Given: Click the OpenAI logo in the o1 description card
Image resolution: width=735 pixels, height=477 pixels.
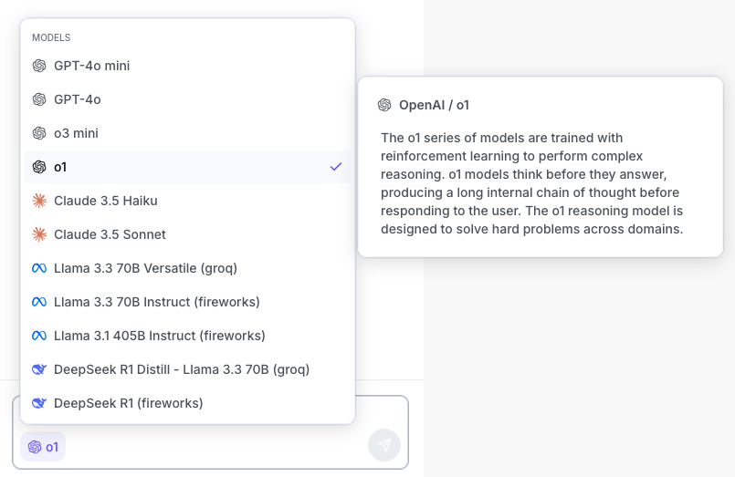Looking at the screenshot, I should 384,105.
